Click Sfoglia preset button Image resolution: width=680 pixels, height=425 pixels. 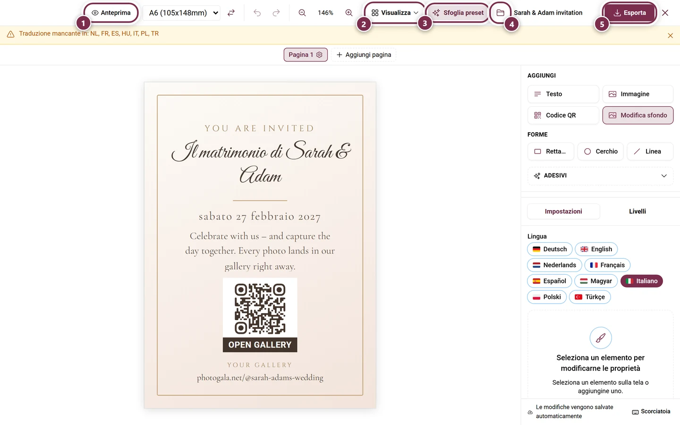458,13
